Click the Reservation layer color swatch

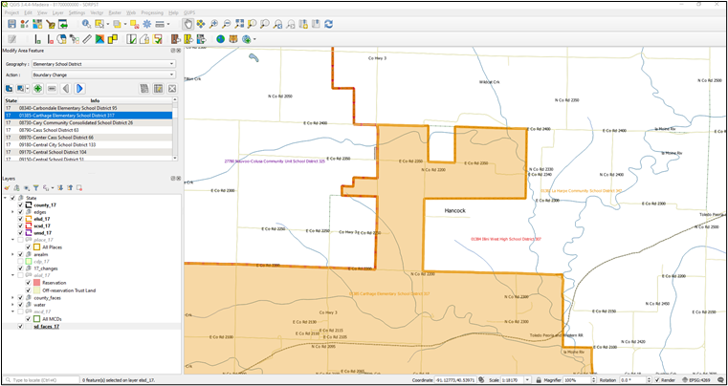tap(36, 283)
